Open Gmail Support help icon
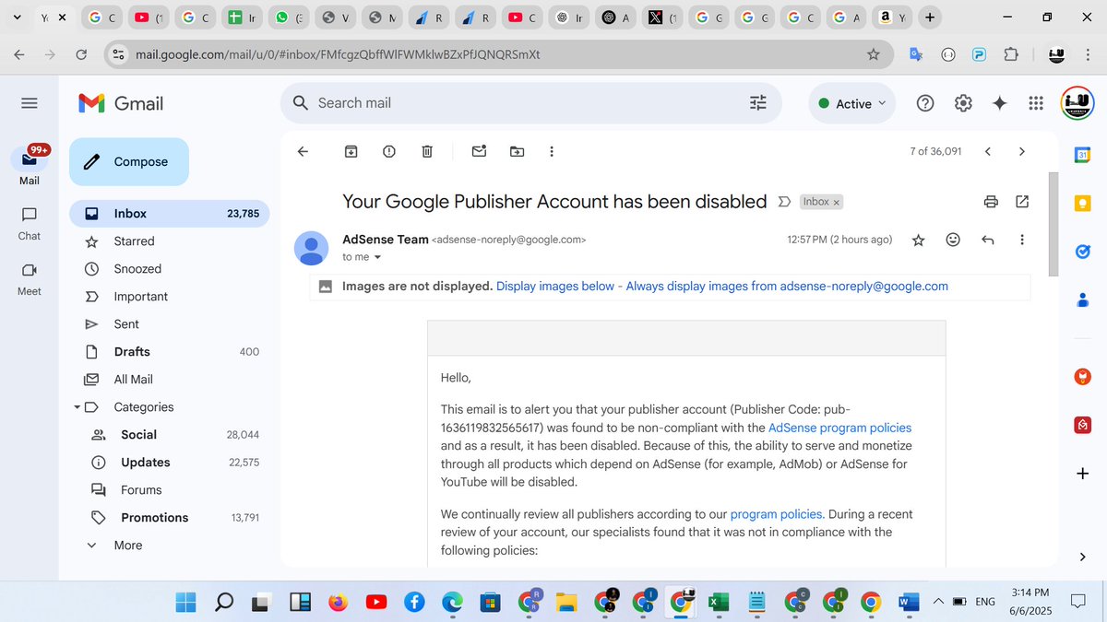The width and height of the screenshot is (1107, 622). coord(925,103)
